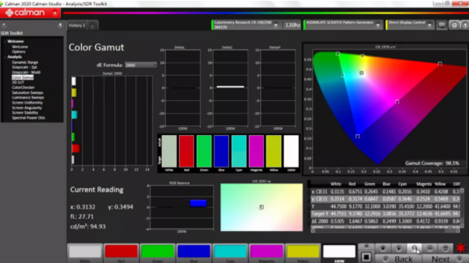Click the black square pattern window button

pos(366,257)
